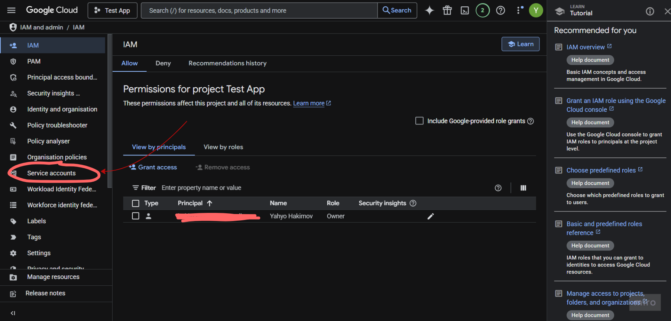
Task: Switch to the Allow tab
Action: click(x=130, y=64)
